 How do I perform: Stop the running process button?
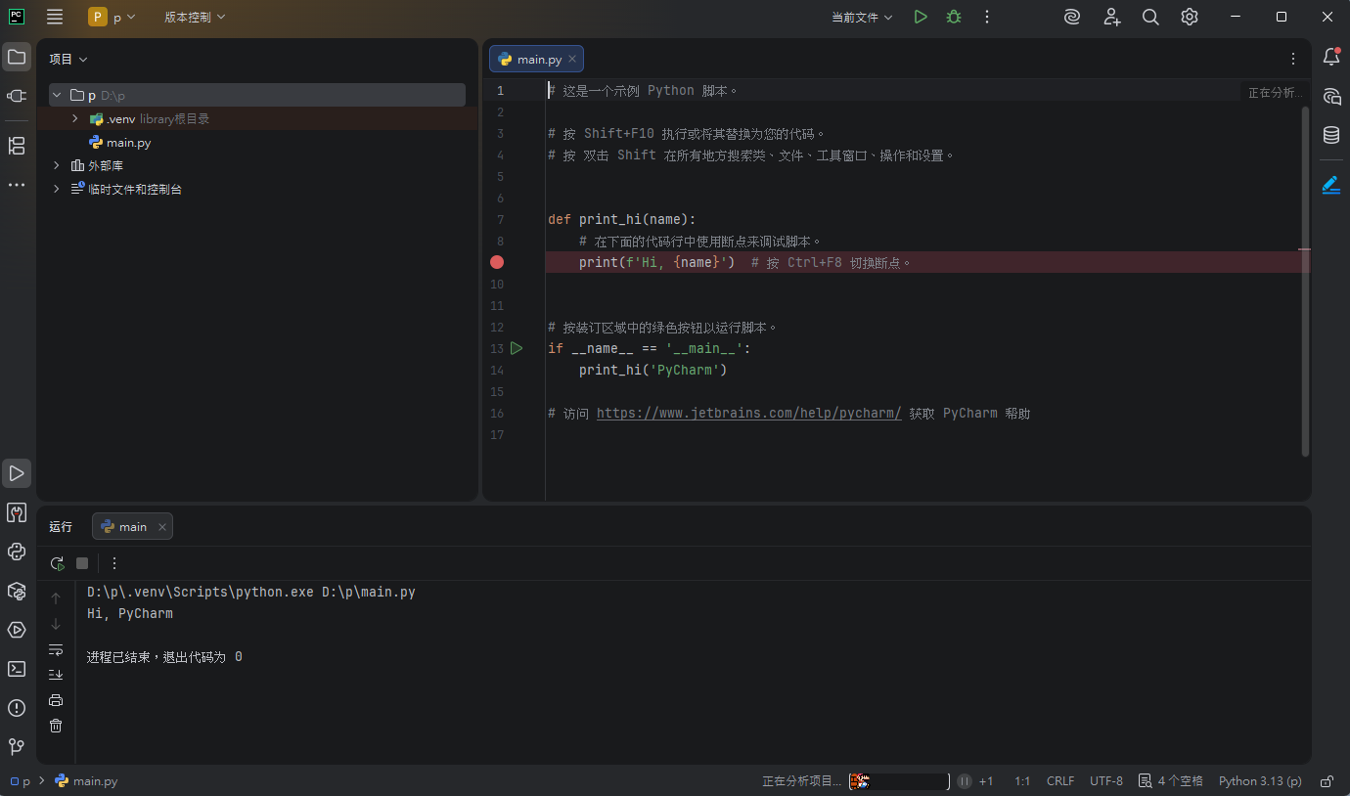82,563
